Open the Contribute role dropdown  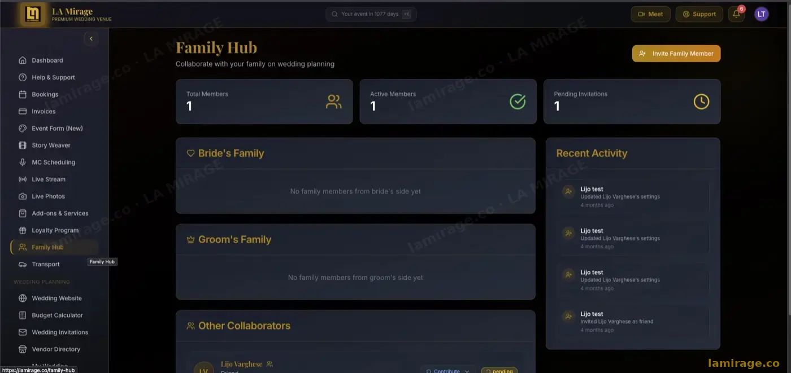coord(447,370)
